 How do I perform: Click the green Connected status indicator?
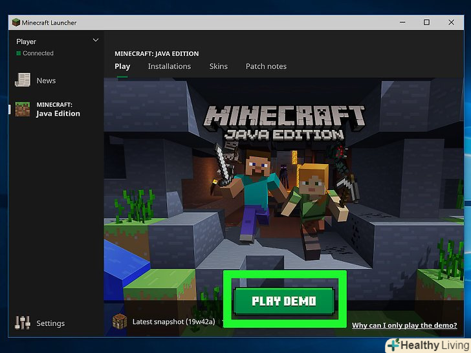coord(19,54)
